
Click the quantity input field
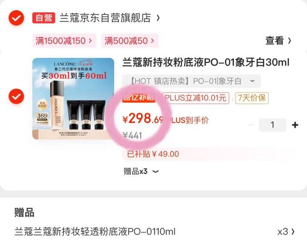click(x=272, y=125)
